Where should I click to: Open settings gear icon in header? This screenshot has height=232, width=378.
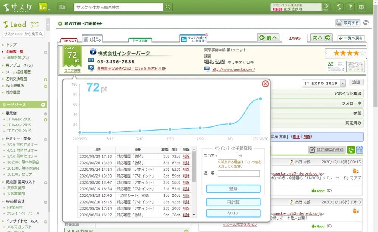coord(361,7)
